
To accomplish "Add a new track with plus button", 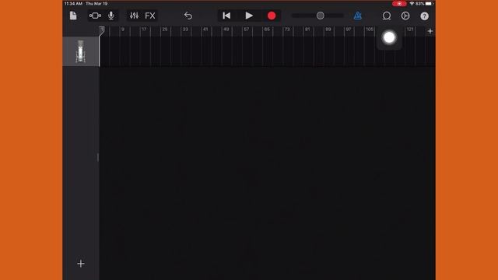I will 81,264.
